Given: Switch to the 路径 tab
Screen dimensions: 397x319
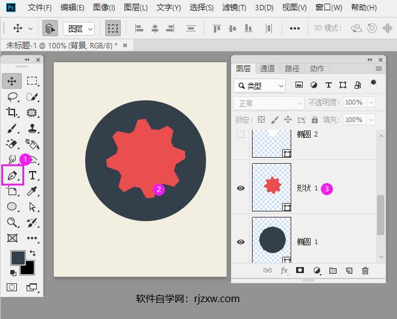Looking at the screenshot, I should (292, 68).
